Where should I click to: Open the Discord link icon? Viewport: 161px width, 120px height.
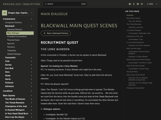(130, 4)
